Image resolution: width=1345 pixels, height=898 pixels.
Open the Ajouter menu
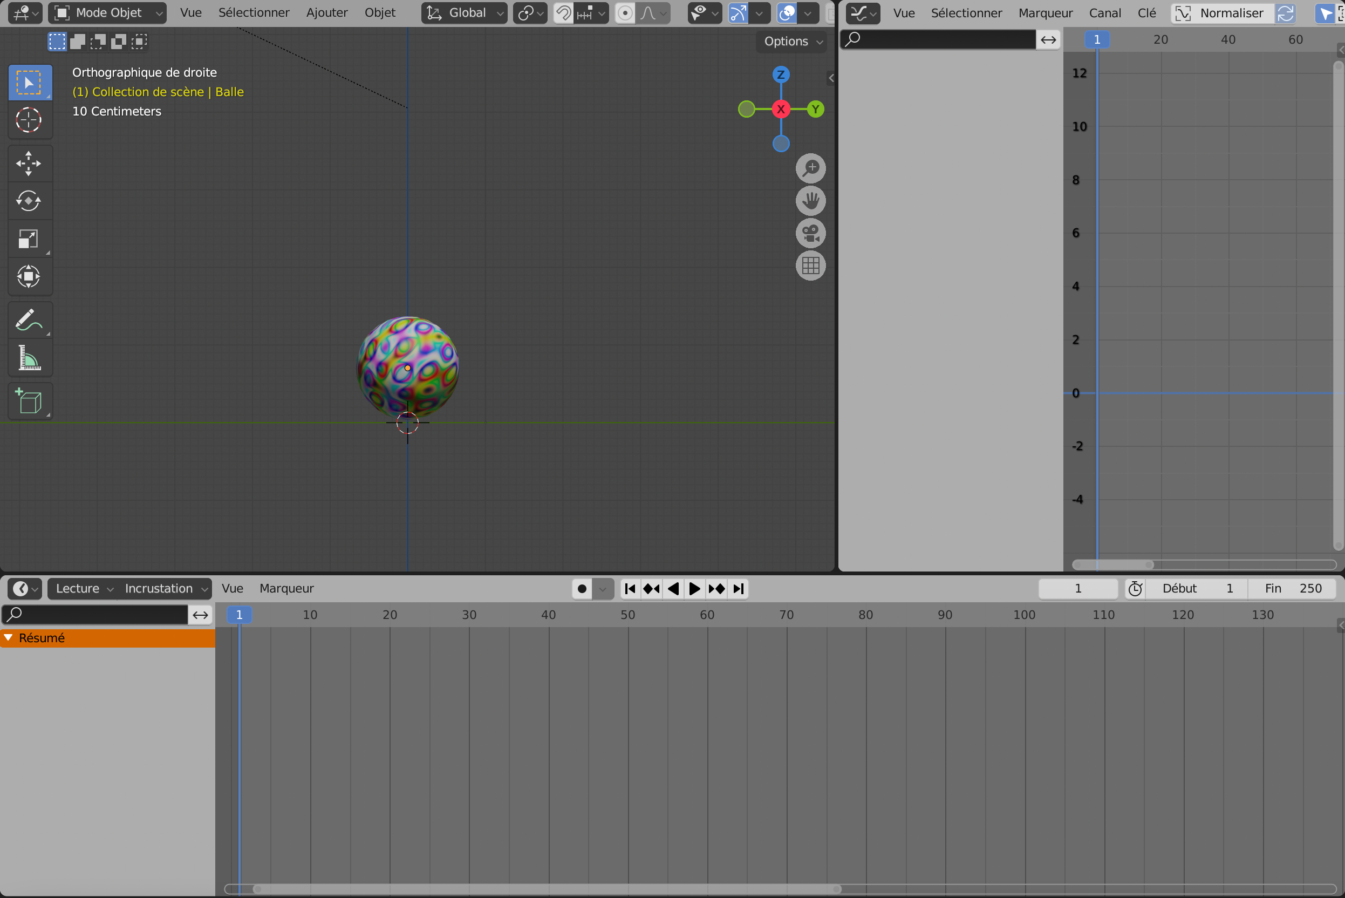click(327, 12)
